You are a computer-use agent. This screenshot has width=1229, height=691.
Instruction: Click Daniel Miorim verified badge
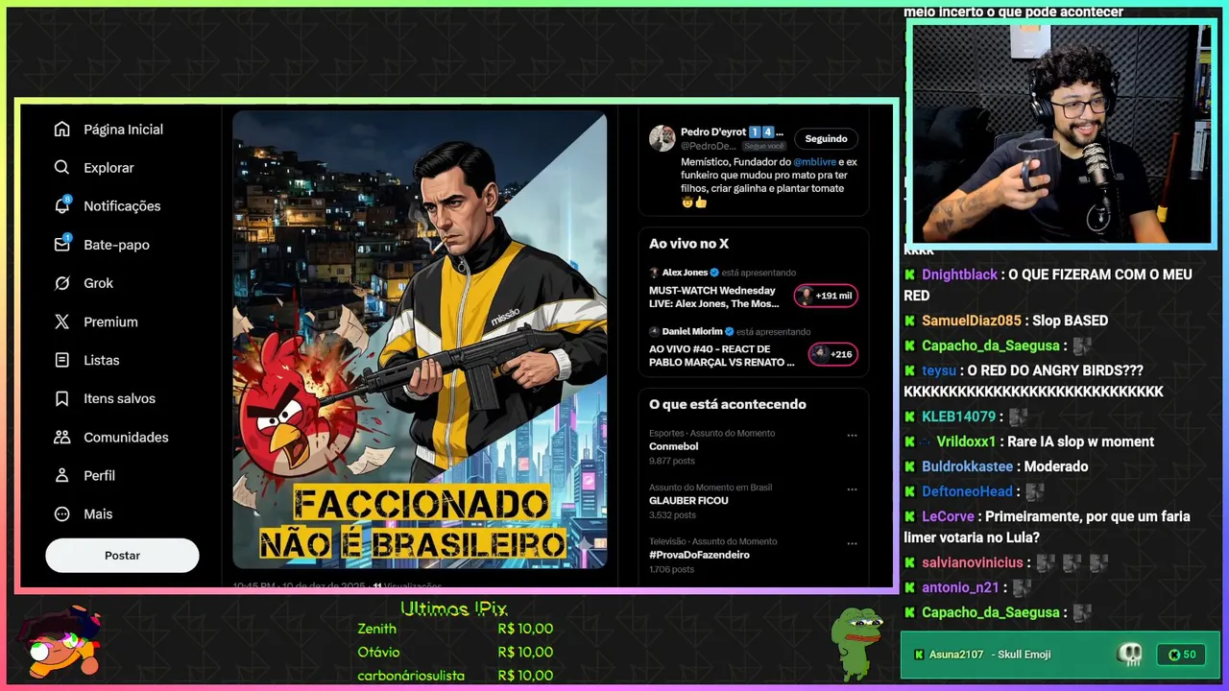730,331
